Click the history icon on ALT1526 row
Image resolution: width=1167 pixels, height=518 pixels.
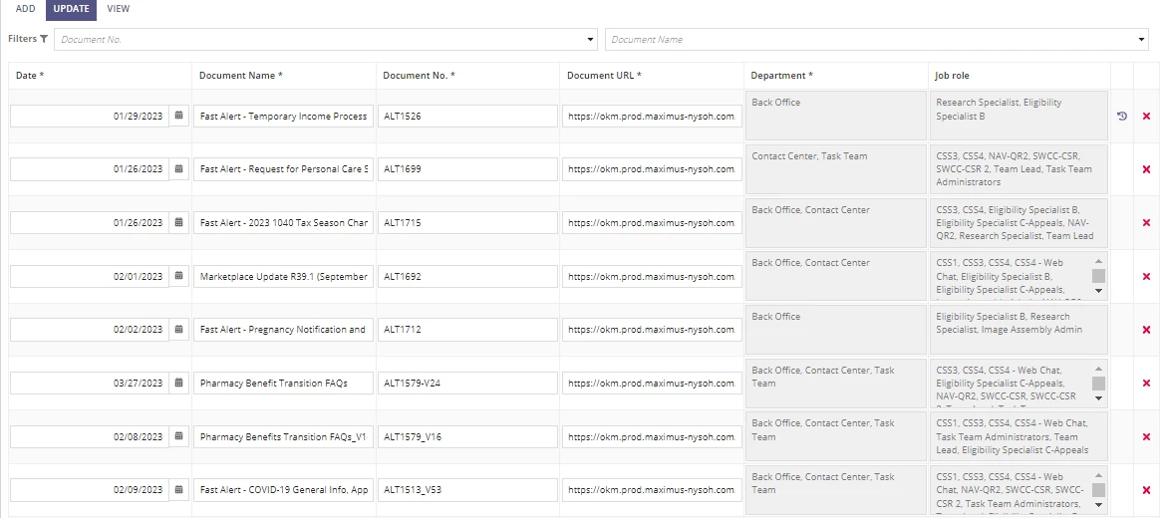click(1122, 117)
